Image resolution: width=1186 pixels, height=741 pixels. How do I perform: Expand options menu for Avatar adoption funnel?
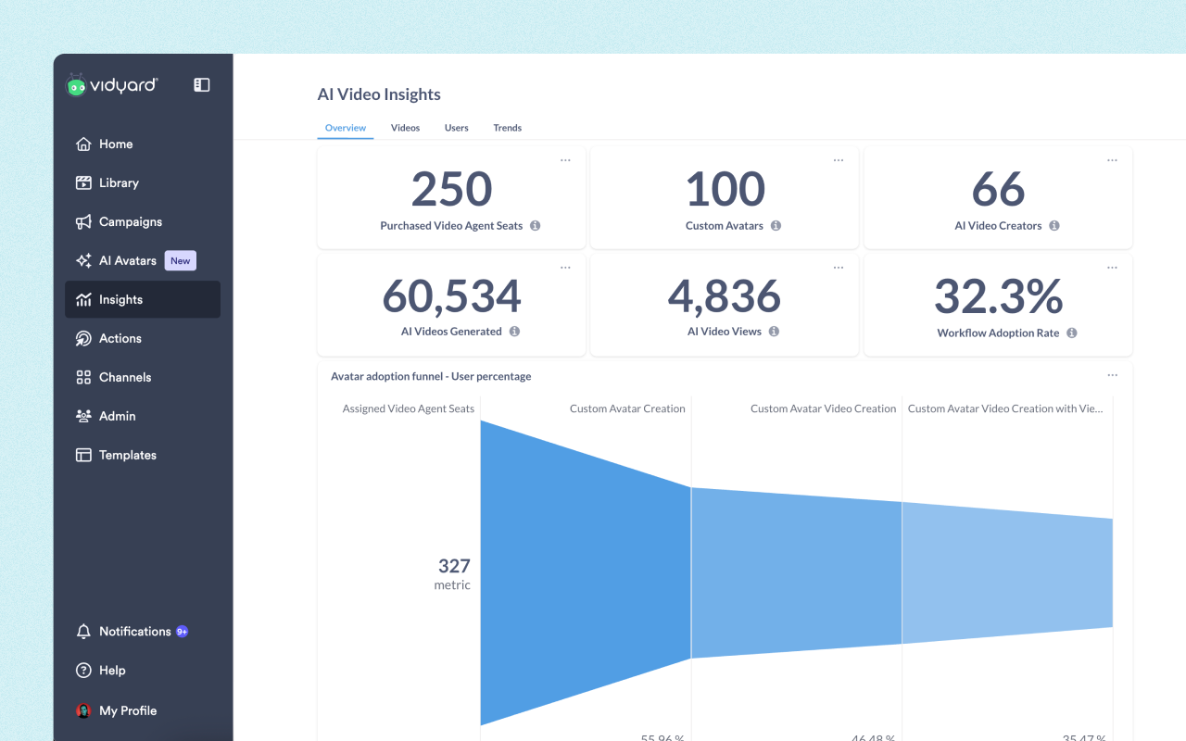tap(1112, 375)
